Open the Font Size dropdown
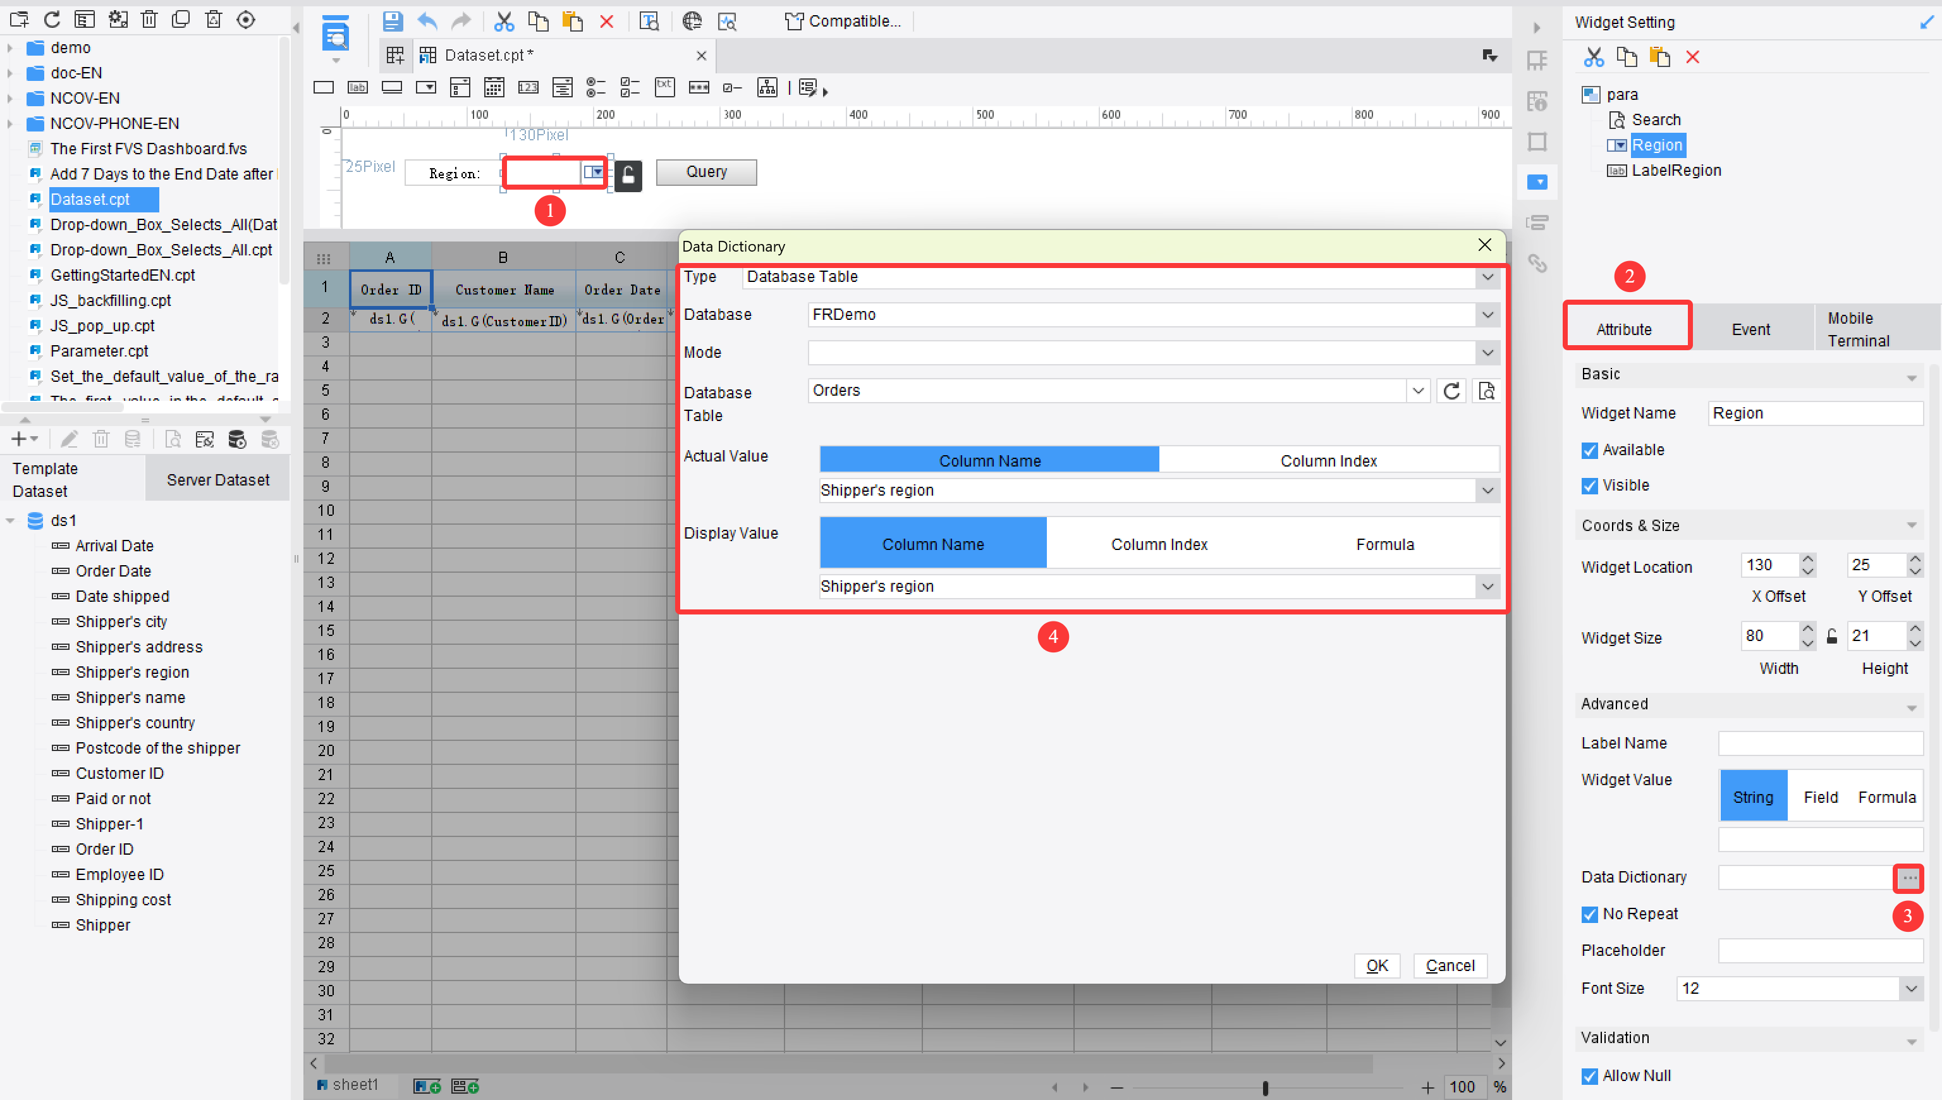This screenshot has width=1942, height=1100. pyautogui.click(x=1910, y=989)
